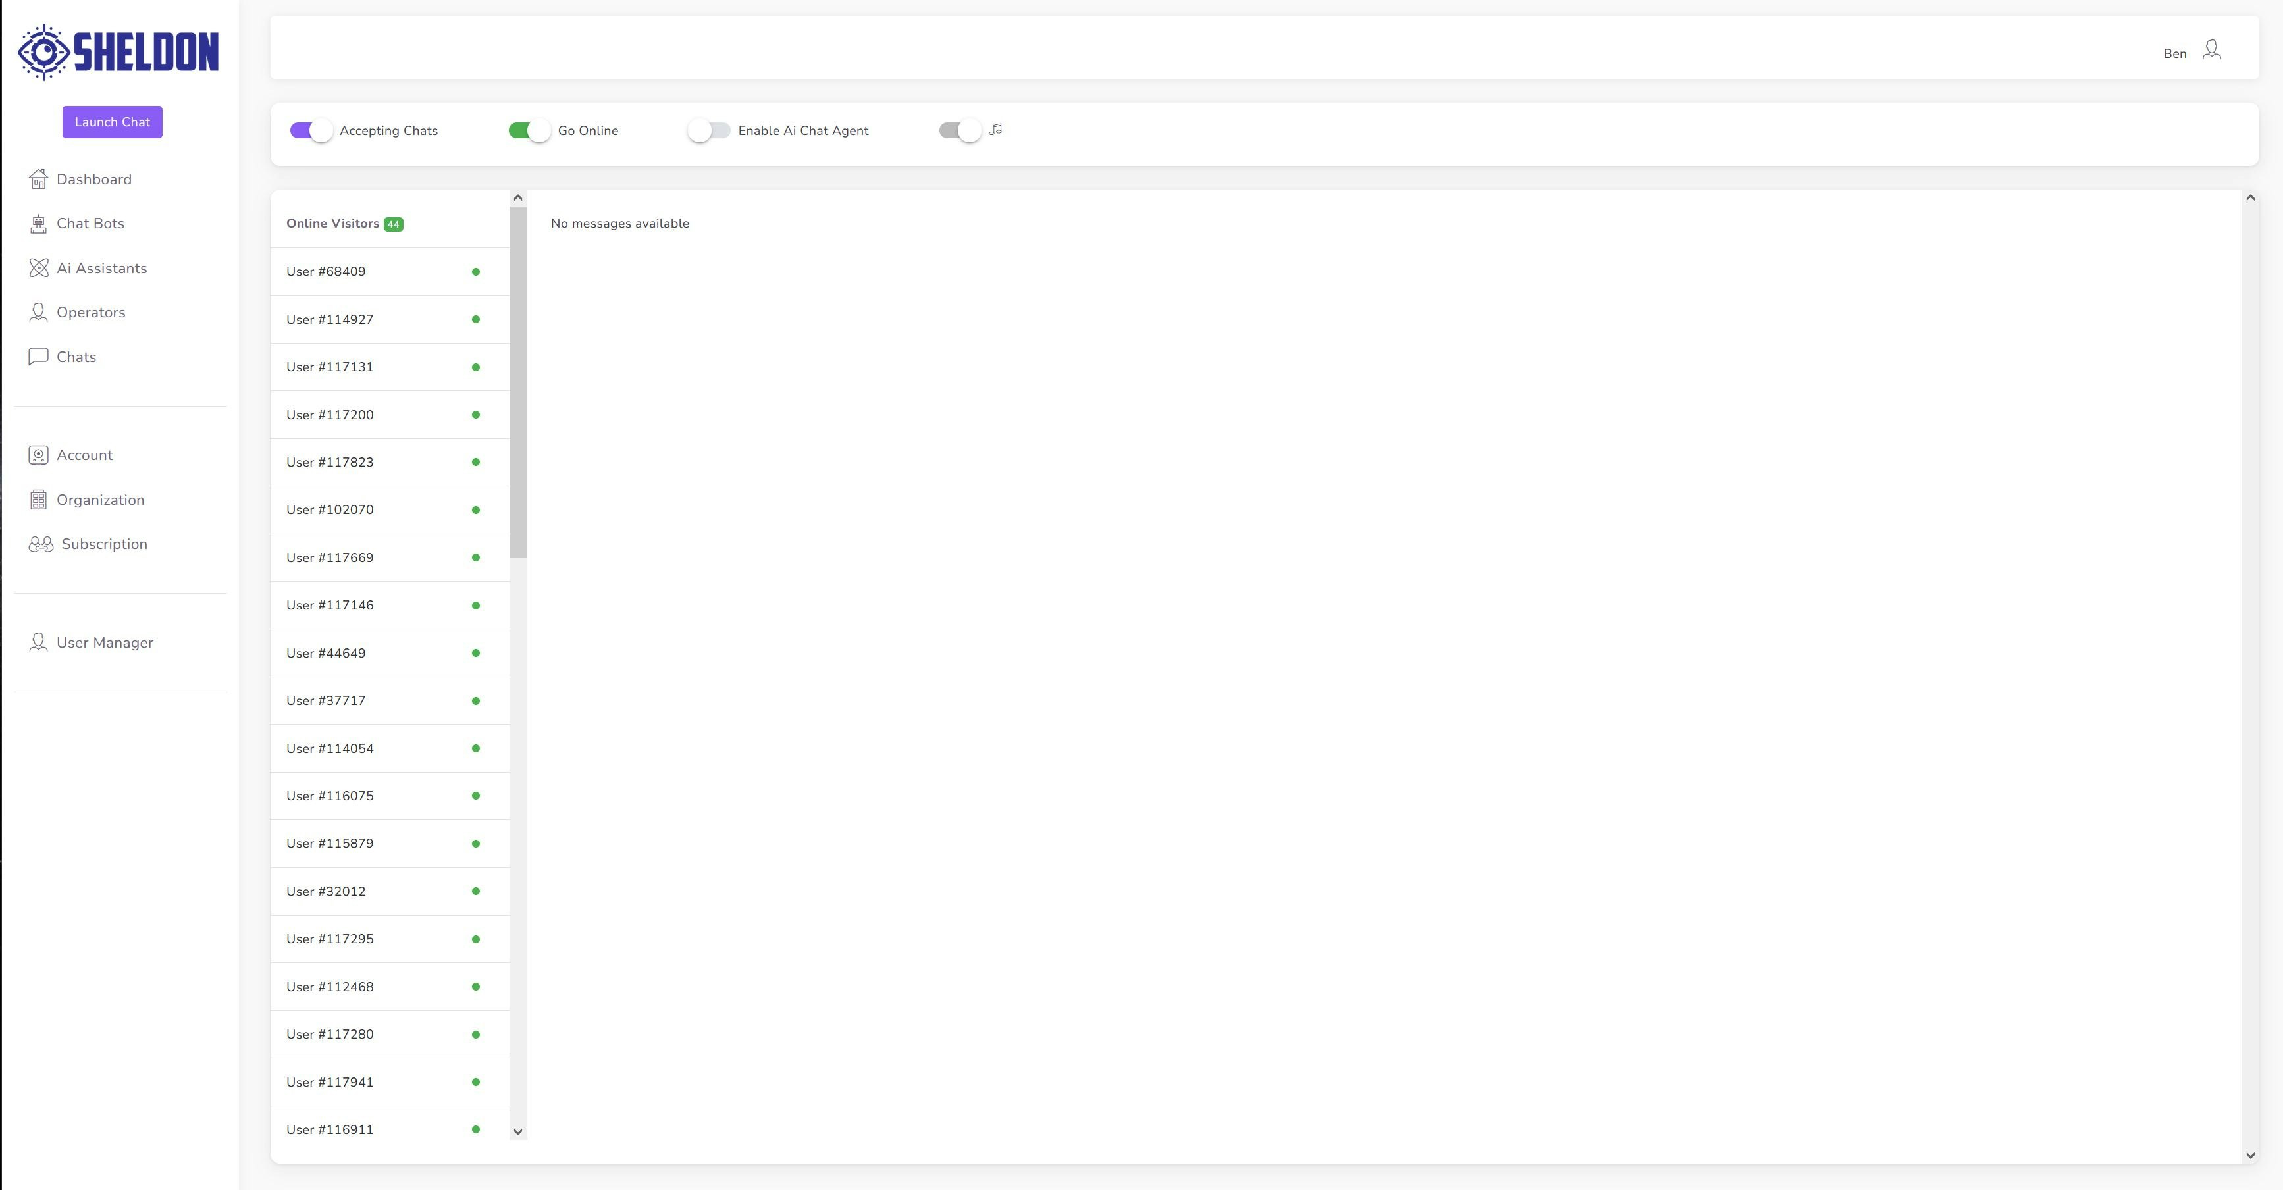
Task: Click the Organization building icon
Action: [38, 500]
